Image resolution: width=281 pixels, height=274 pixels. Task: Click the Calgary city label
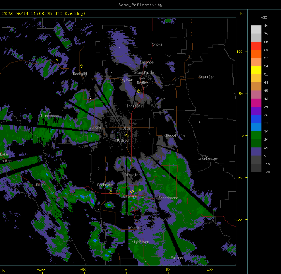click(130, 196)
